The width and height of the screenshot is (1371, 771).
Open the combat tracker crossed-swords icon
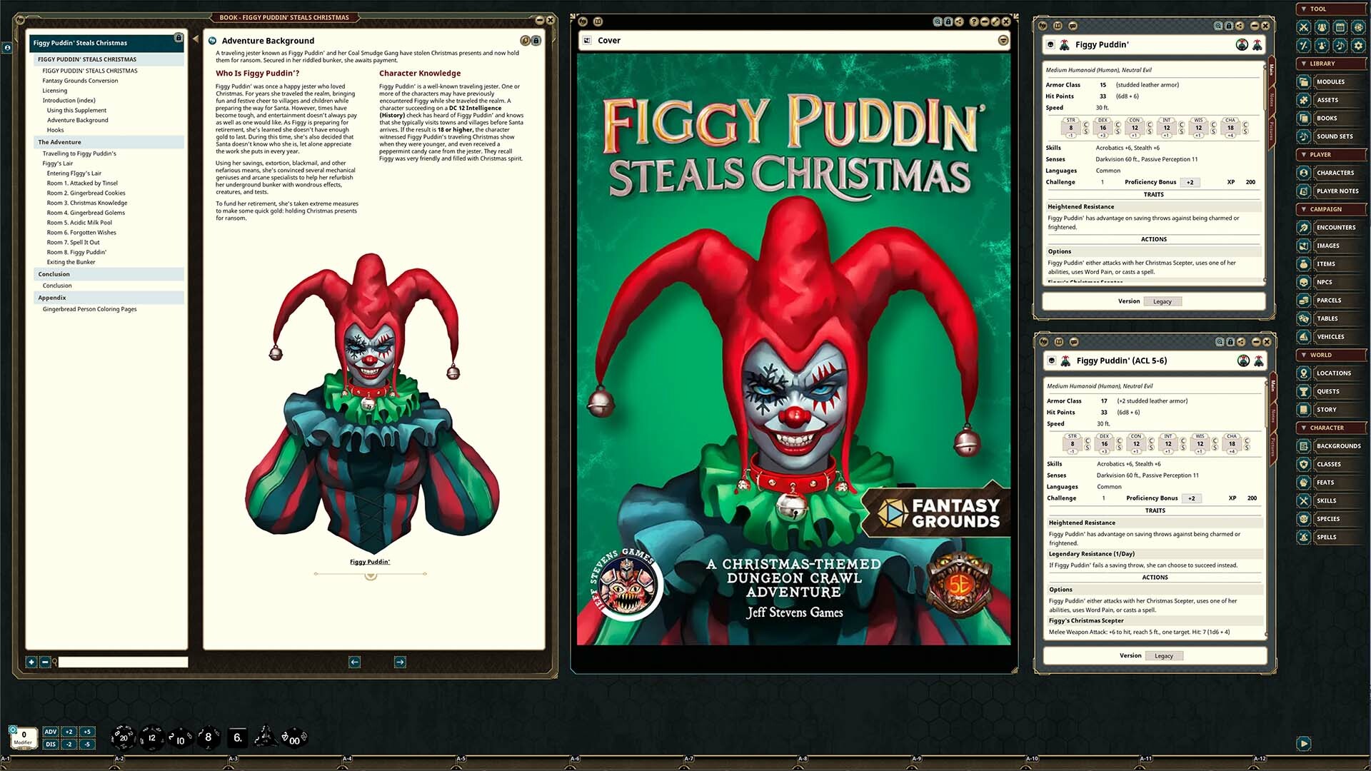pos(1304,27)
